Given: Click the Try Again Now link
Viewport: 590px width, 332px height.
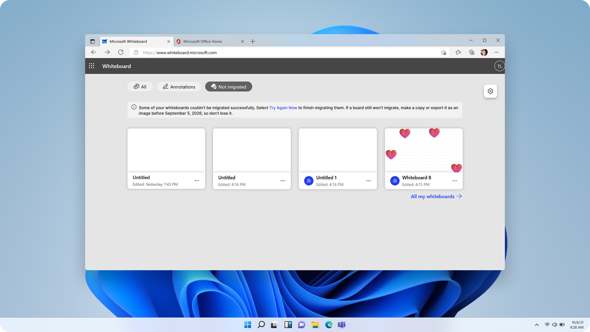Looking at the screenshot, I should pos(283,108).
